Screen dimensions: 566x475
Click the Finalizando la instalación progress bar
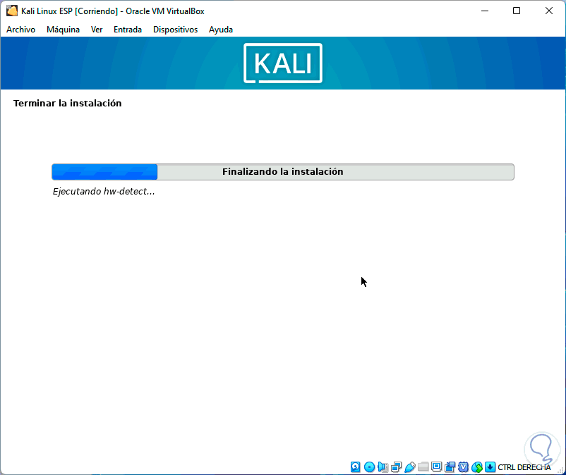click(283, 172)
